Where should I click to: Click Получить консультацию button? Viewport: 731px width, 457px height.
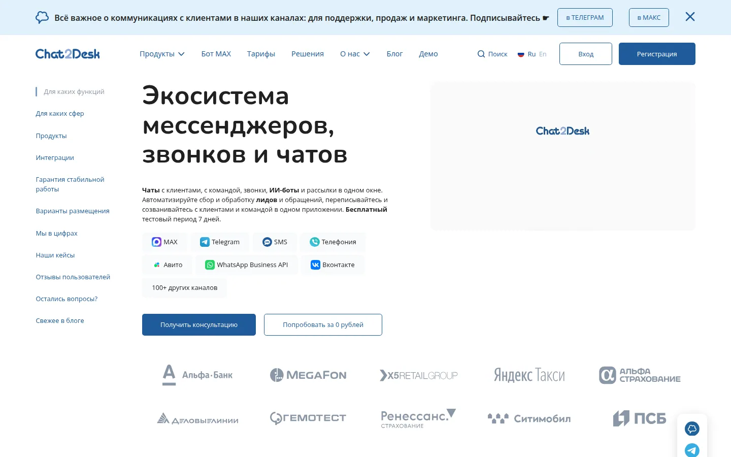tap(199, 324)
